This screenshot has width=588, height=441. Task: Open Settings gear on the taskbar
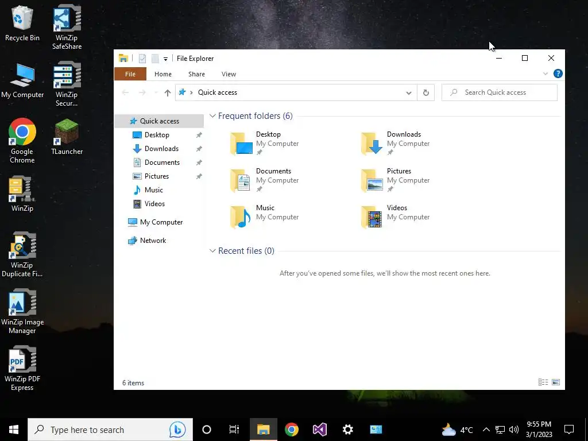click(x=348, y=430)
